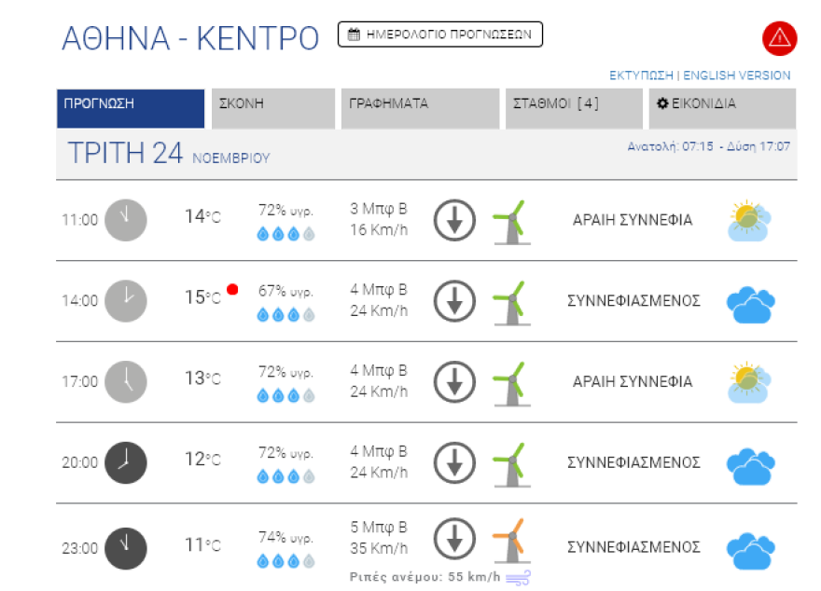Click the humidity droplets at 17:00
This screenshot has height=591, width=821.
click(x=285, y=395)
